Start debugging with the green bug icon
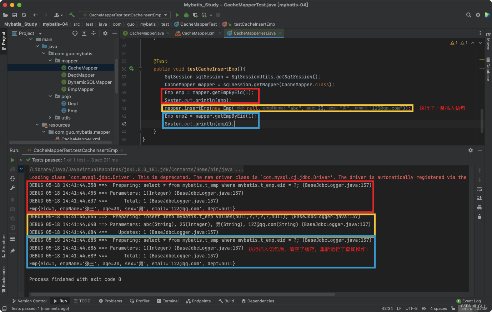492x312 pixels. tap(186, 15)
